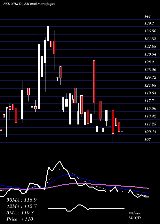
Task: Click the 12MA : 112.7 readout
Action: click(x=22, y=206)
